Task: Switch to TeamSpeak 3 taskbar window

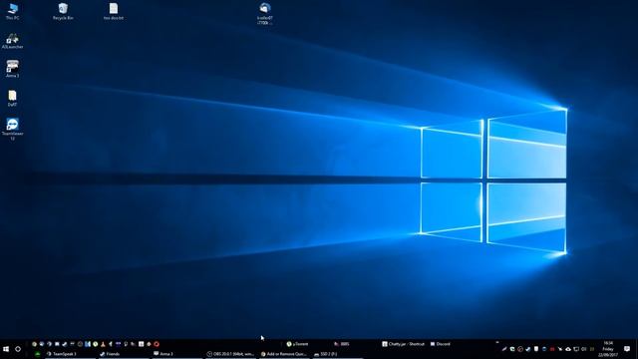Action: (71, 354)
